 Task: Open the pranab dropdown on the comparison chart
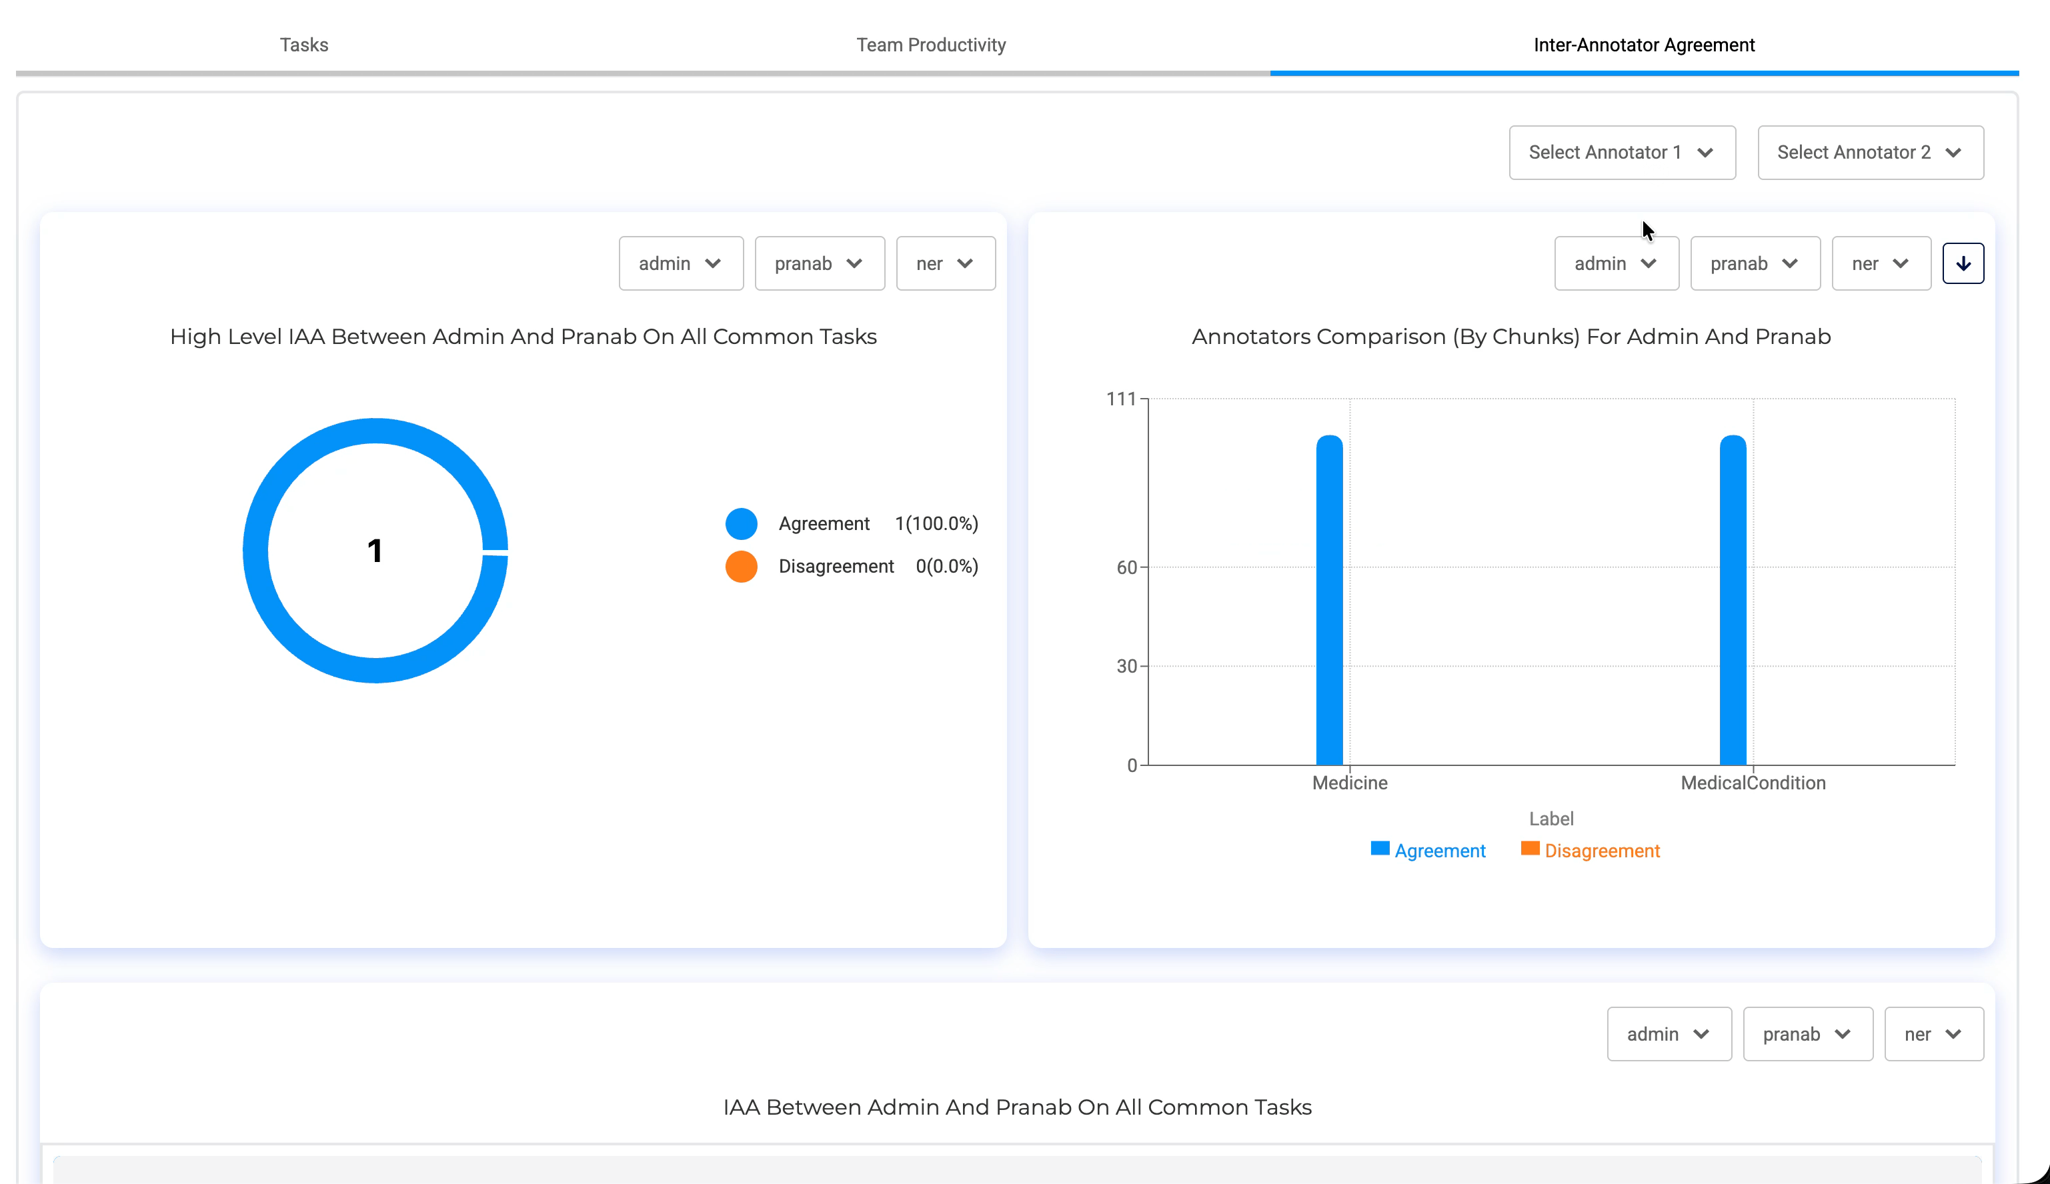(x=1754, y=263)
